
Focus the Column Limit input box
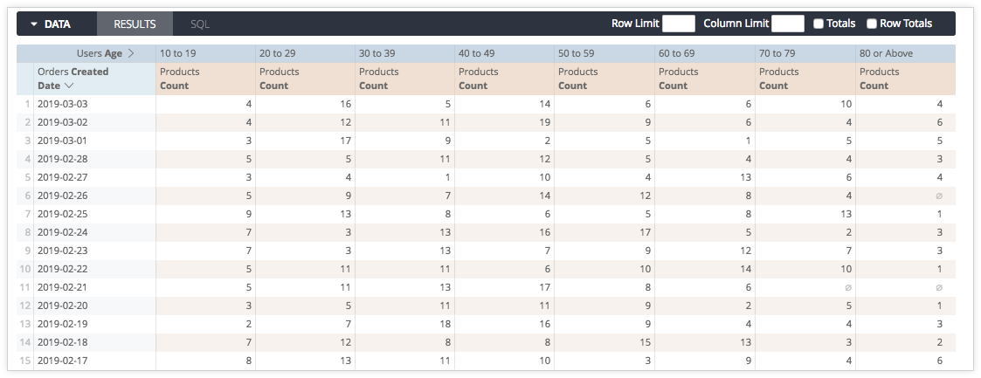point(788,24)
